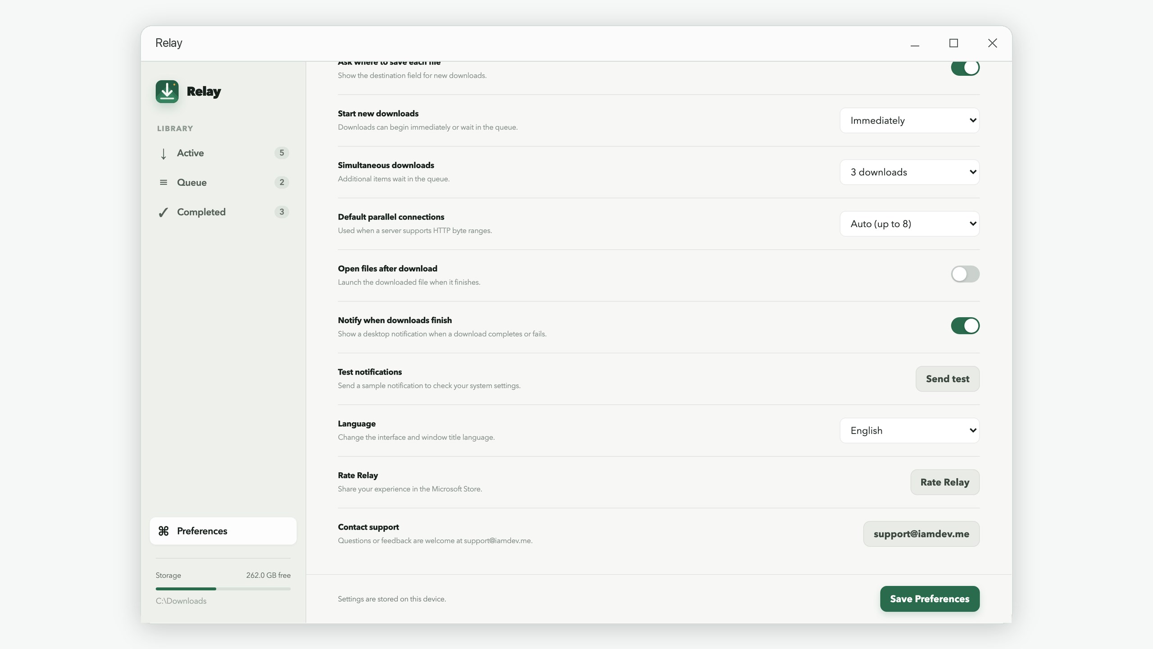1153x649 pixels.
Task: Open the Simultaneous downloads dropdown
Action: pyautogui.click(x=909, y=172)
